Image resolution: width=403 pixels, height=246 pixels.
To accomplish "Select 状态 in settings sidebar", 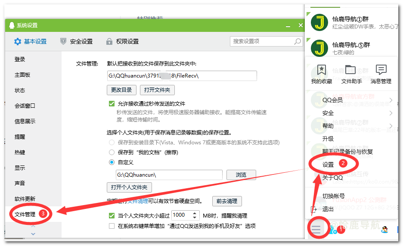I will [x=20, y=90].
